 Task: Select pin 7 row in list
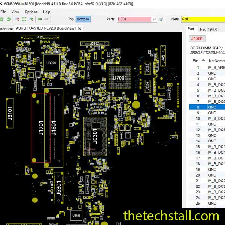coord(207,102)
